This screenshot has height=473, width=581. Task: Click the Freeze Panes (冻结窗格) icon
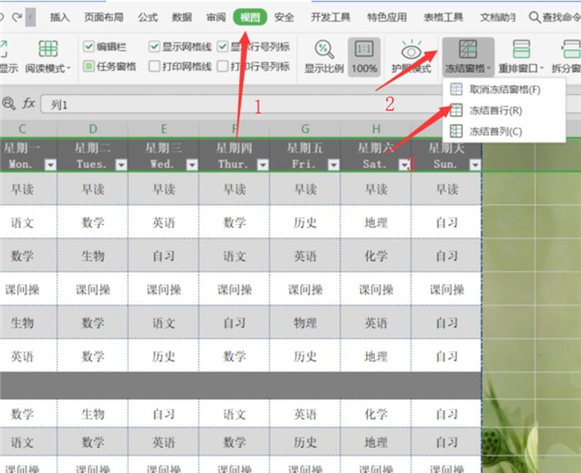(x=469, y=50)
